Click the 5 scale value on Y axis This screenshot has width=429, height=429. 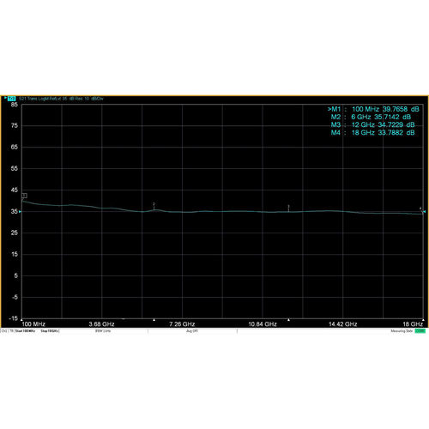[15, 275]
